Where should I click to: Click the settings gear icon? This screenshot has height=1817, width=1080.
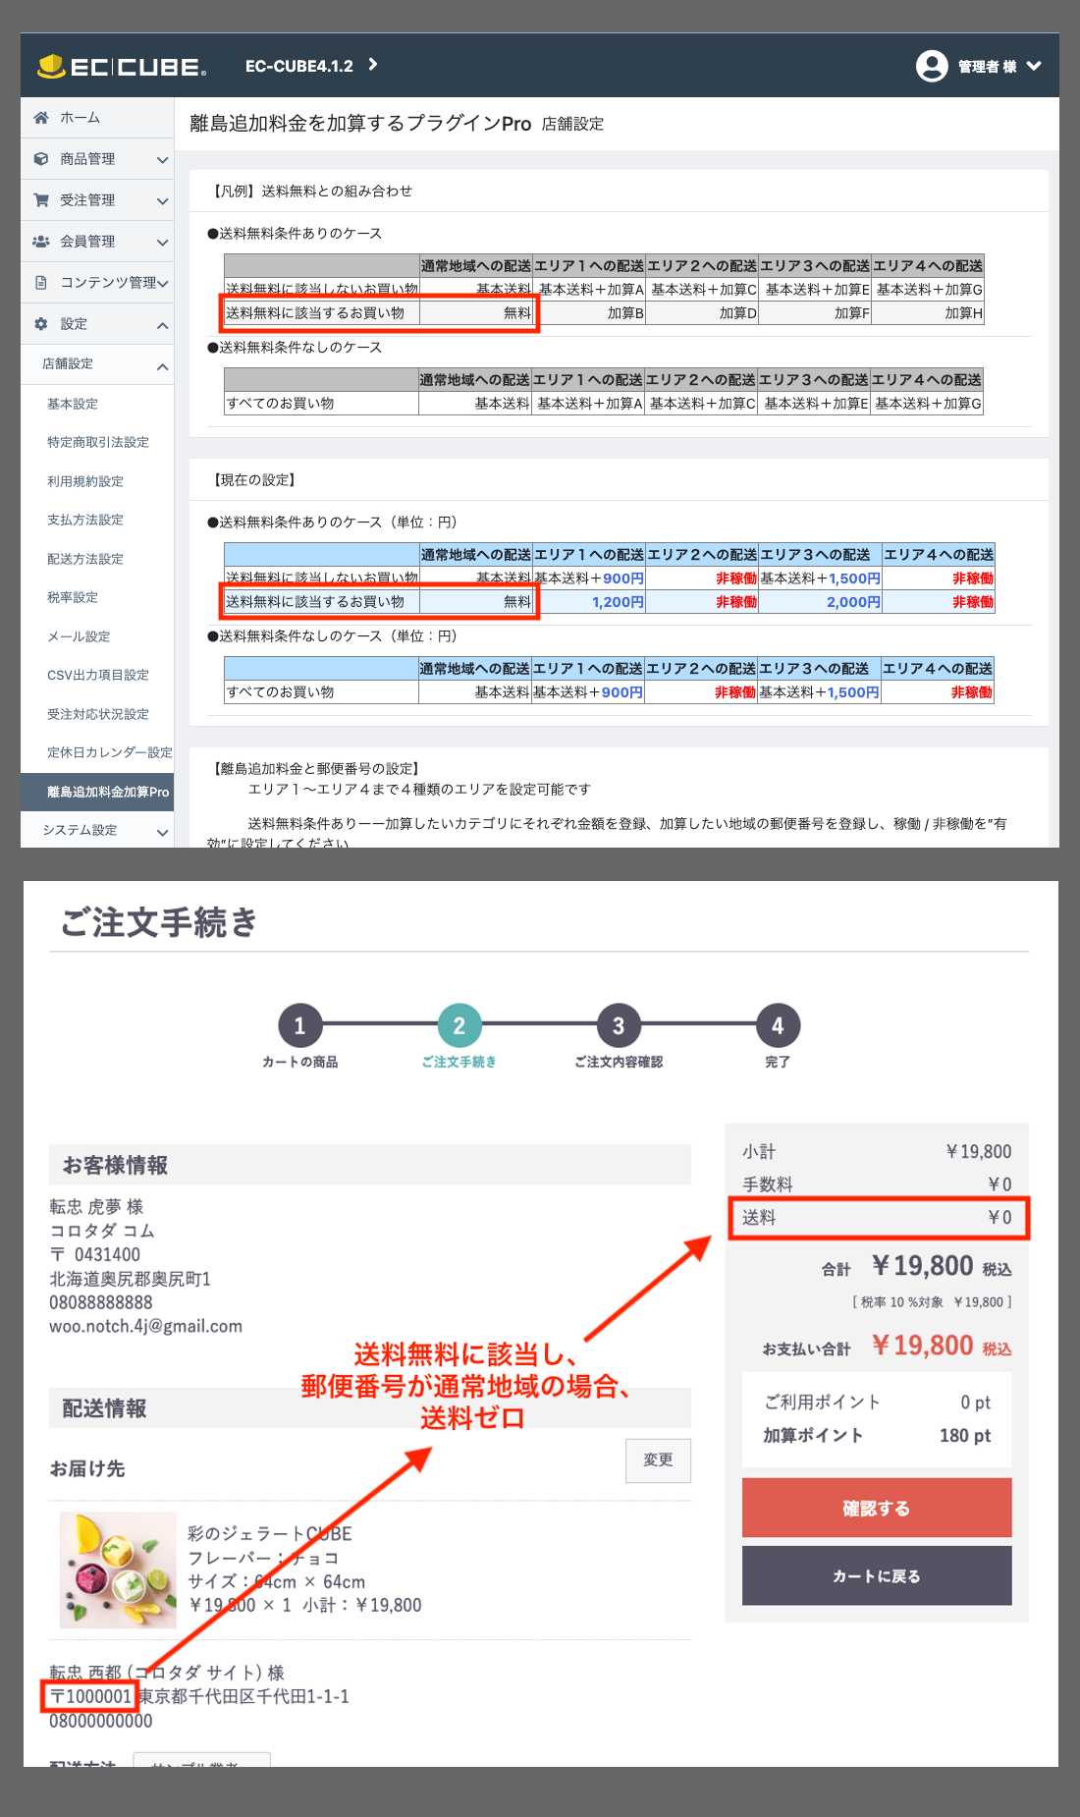tap(41, 324)
